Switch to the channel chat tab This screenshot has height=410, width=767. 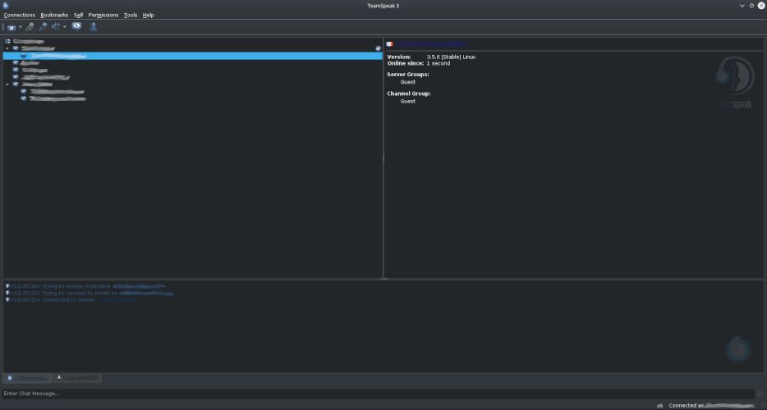pyautogui.click(x=77, y=378)
